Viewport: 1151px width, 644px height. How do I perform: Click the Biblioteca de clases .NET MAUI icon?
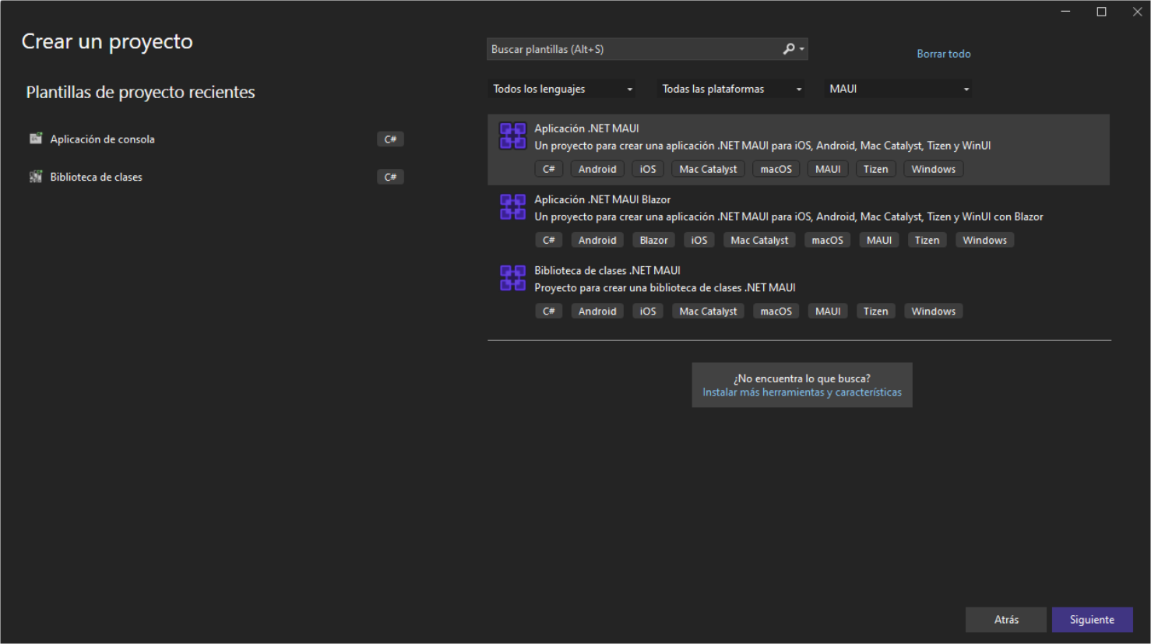(512, 278)
